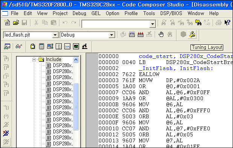Screen dimensions: 233x148
Task: Click the calculator-like registers icon
Action: (41, 47)
